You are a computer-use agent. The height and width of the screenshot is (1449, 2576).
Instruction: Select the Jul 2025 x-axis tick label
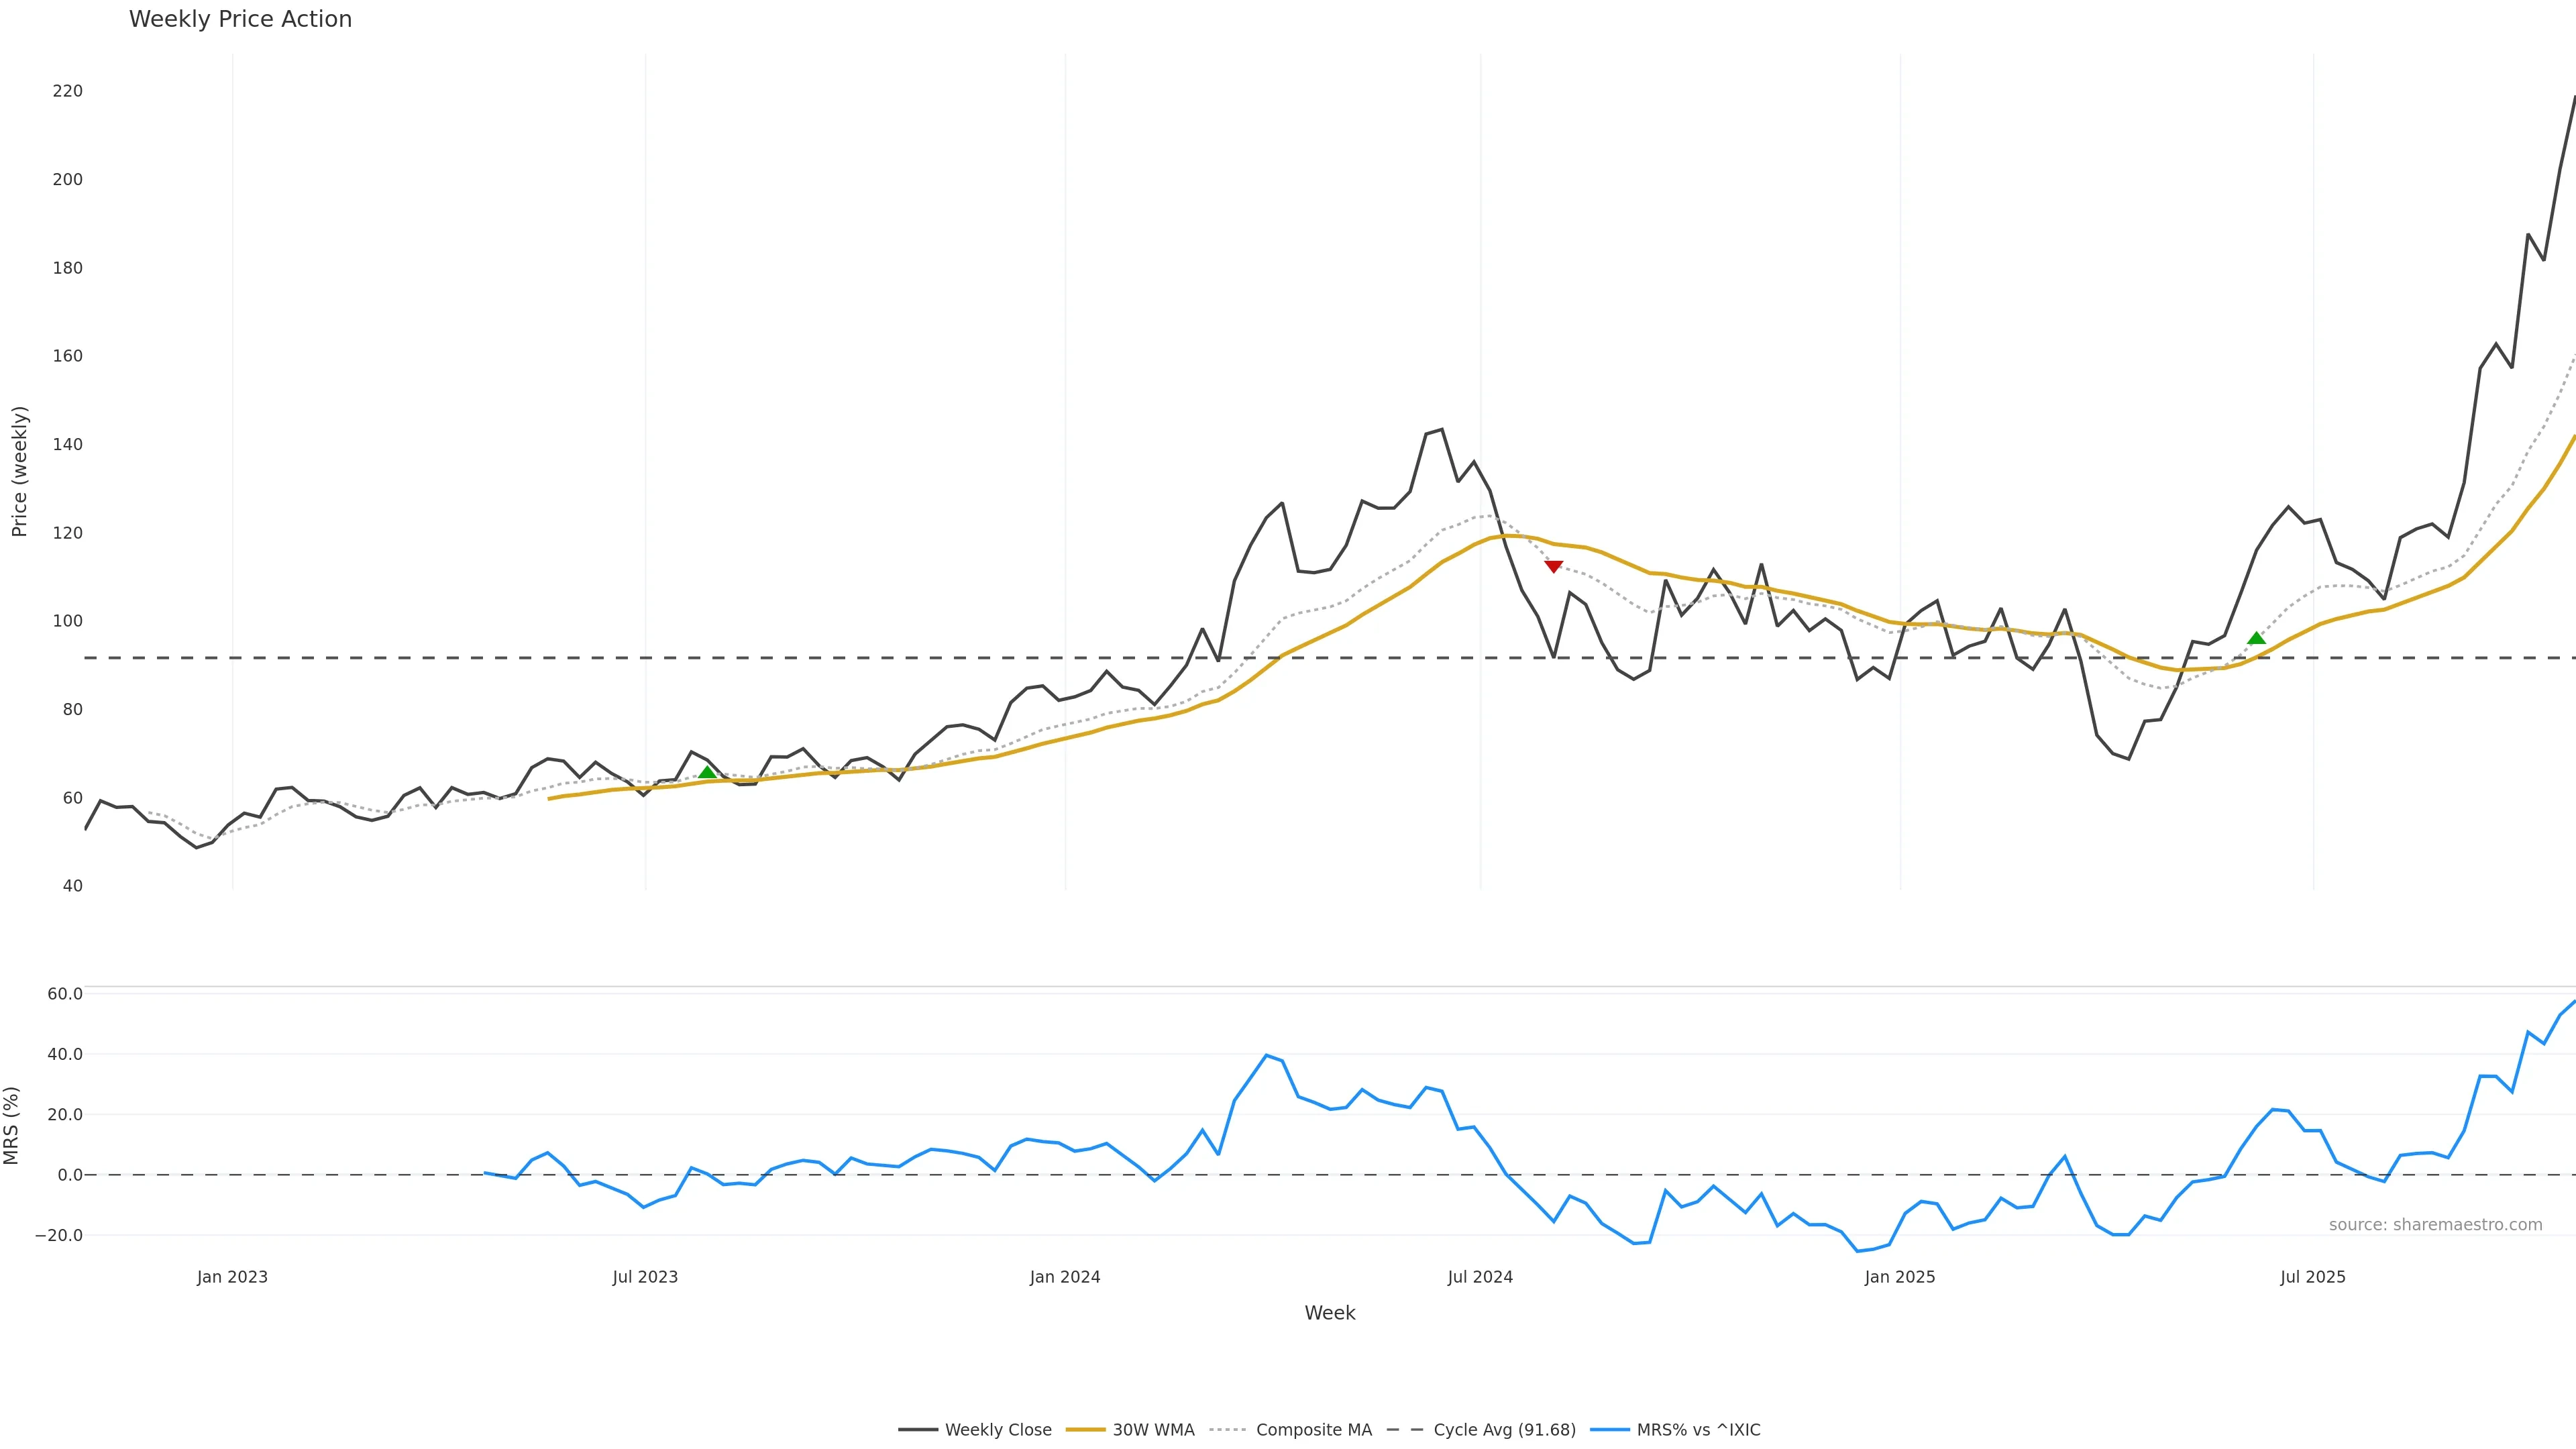(x=2312, y=1277)
